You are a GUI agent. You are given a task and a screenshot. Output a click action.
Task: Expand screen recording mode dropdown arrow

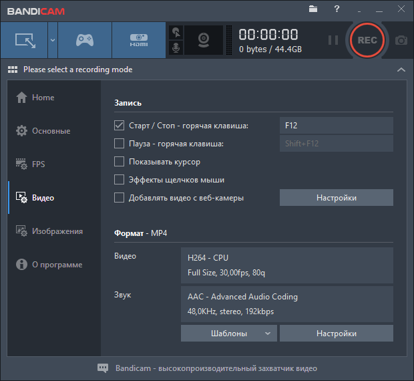[x=52, y=40]
